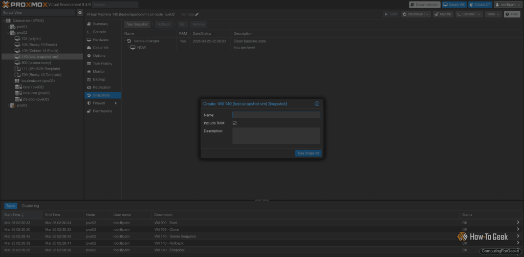Click storage icon for local-lvm (pve02)
Screen dimensions: 524x257
click(18, 93)
